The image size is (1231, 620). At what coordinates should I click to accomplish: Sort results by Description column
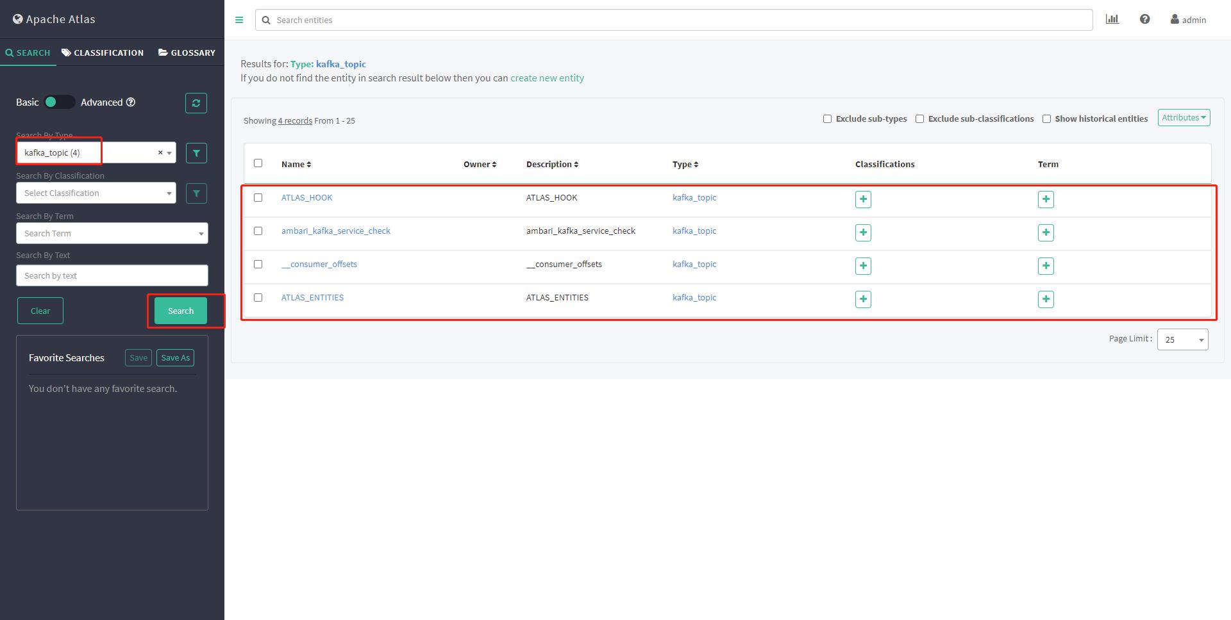pyautogui.click(x=552, y=165)
